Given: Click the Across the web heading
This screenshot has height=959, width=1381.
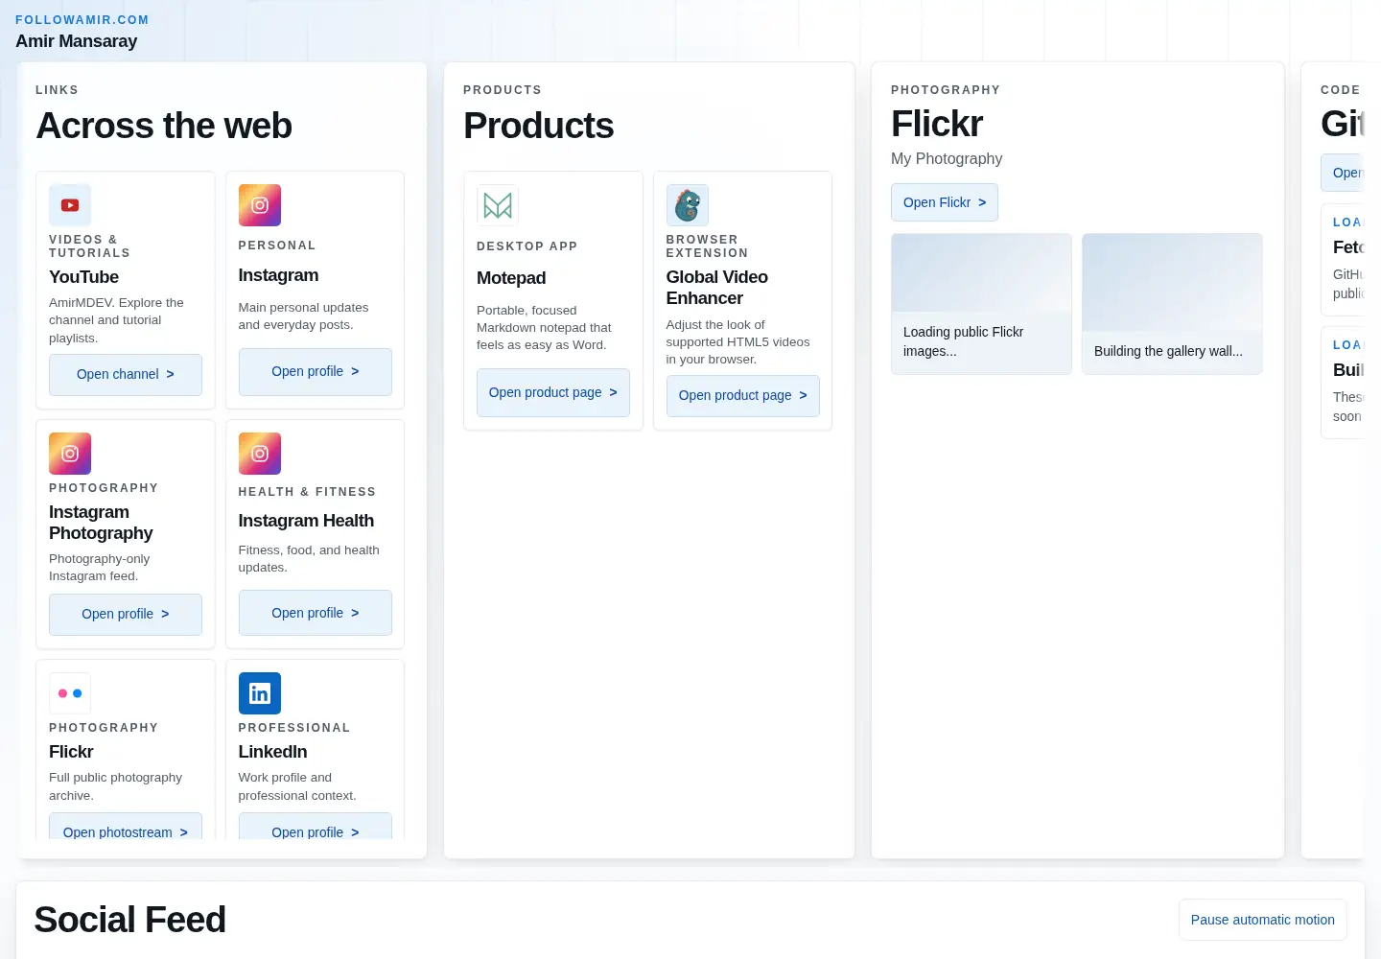Looking at the screenshot, I should pyautogui.click(x=164, y=126).
